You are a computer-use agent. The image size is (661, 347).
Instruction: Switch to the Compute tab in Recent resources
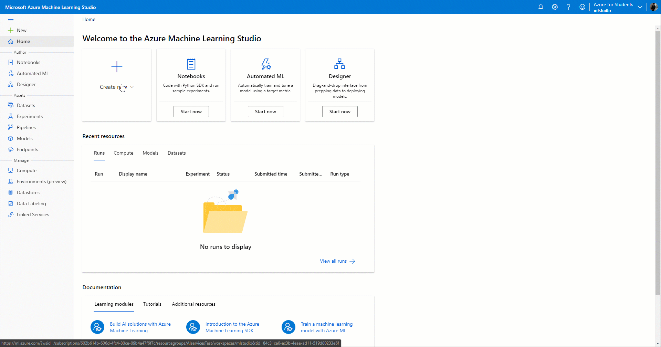(x=124, y=153)
